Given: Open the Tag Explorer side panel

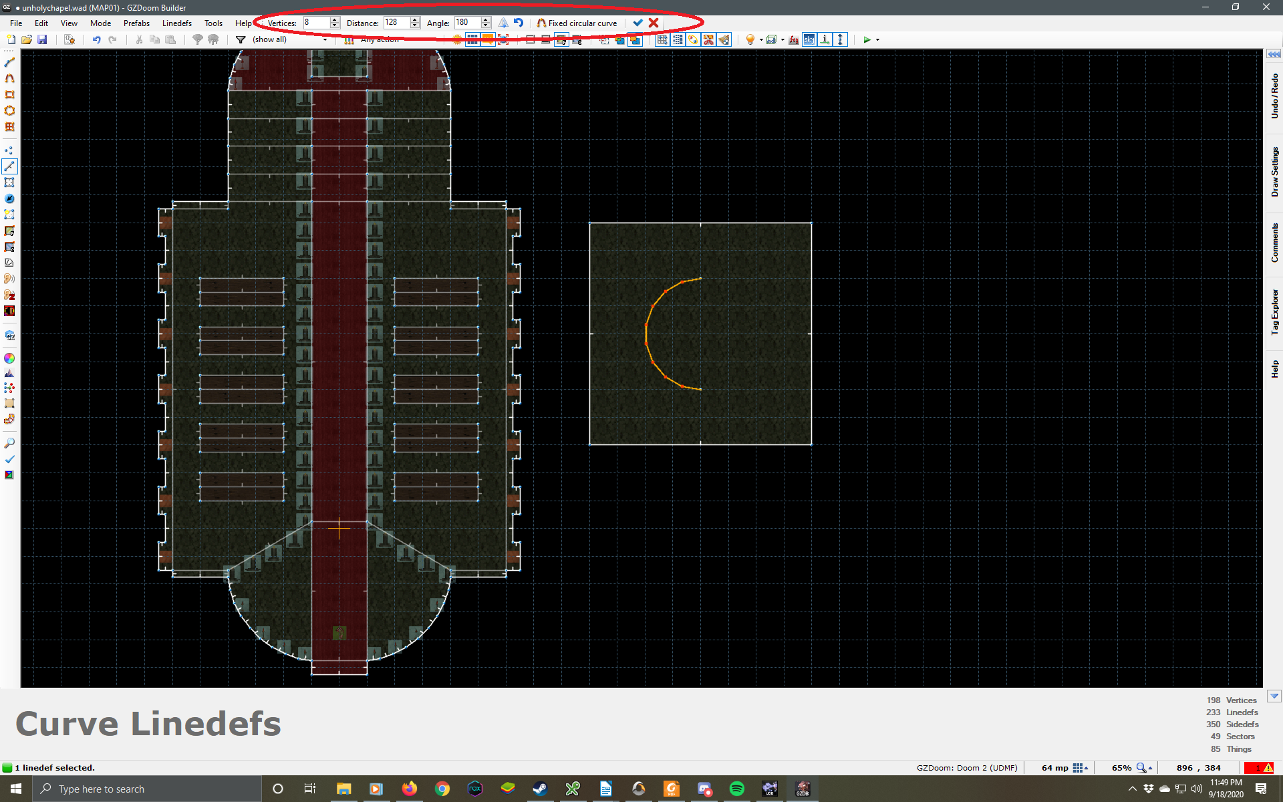Looking at the screenshot, I should (1274, 312).
